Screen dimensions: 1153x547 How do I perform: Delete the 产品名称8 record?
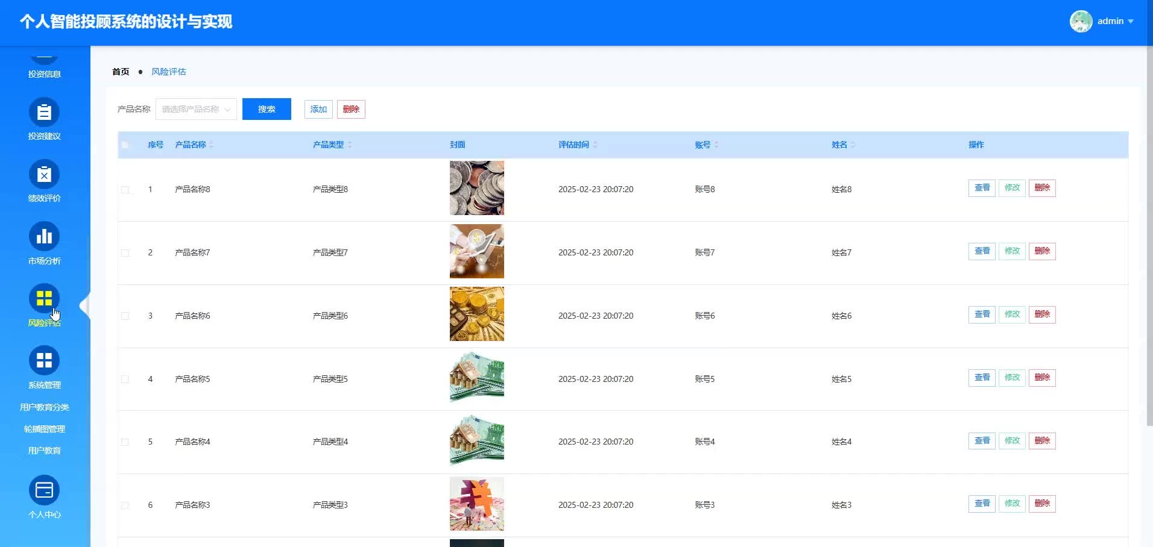[1042, 188]
